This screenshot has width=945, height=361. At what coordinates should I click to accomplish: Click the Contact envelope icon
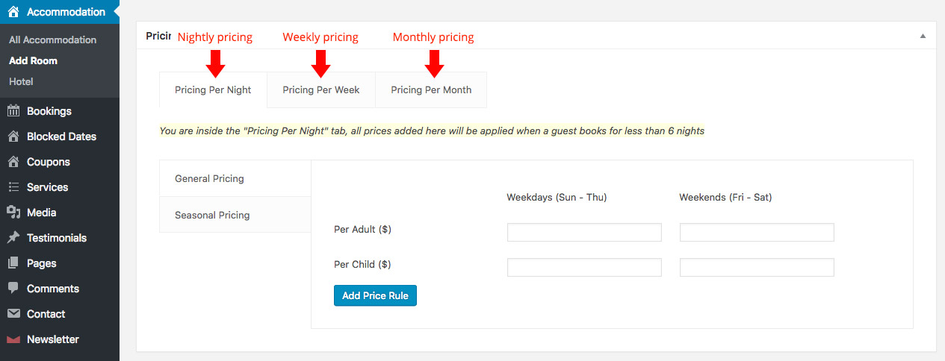(13, 314)
